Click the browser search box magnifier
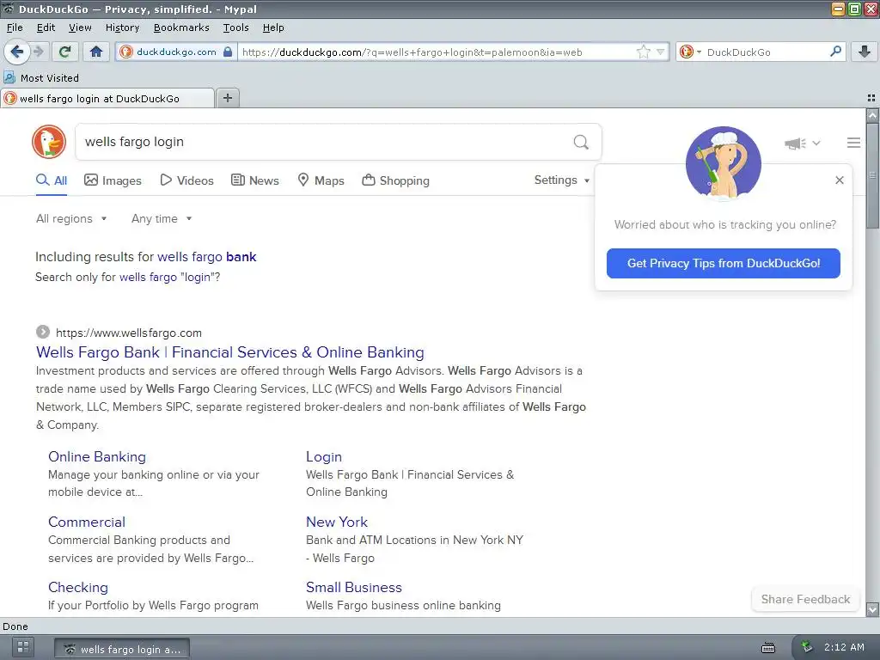880x660 pixels. [x=835, y=52]
